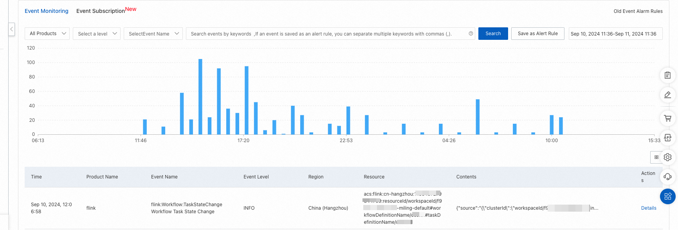This screenshot has height=230, width=678.
Task: Select the Sep 10, 2024 time cell
Action: click(51, 208)
